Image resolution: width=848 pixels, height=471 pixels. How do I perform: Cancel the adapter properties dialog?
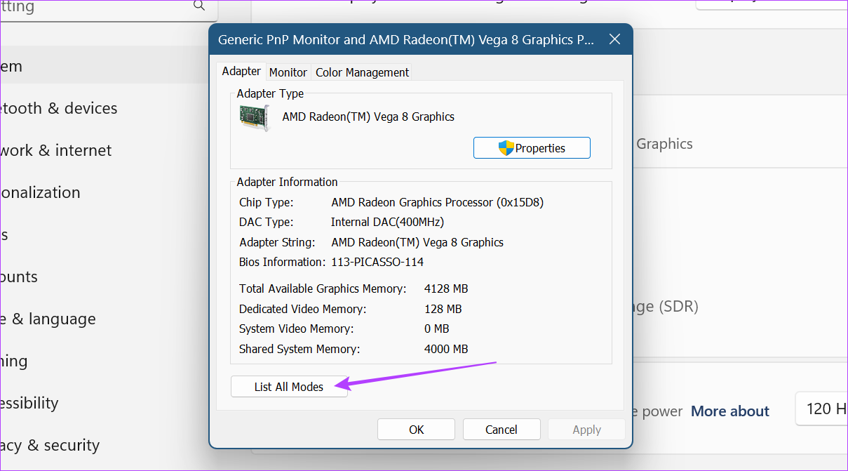(502, 430)
